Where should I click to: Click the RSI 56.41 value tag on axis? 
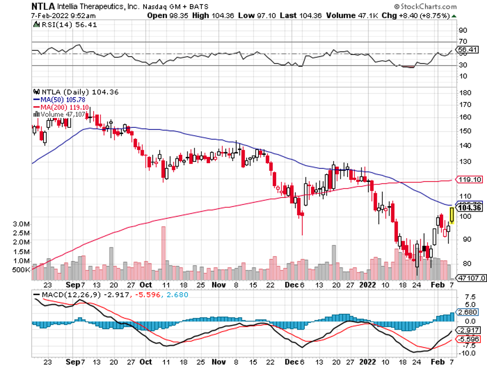(467, 50)
